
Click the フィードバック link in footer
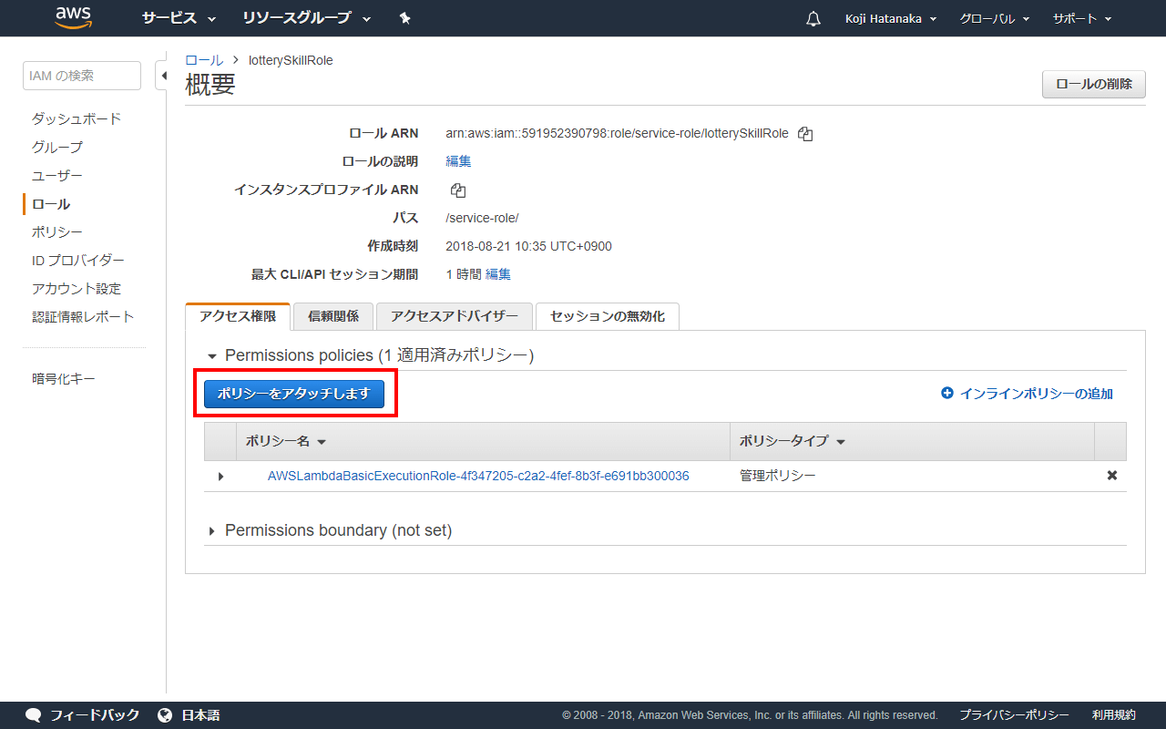click(x=95, y=715)
